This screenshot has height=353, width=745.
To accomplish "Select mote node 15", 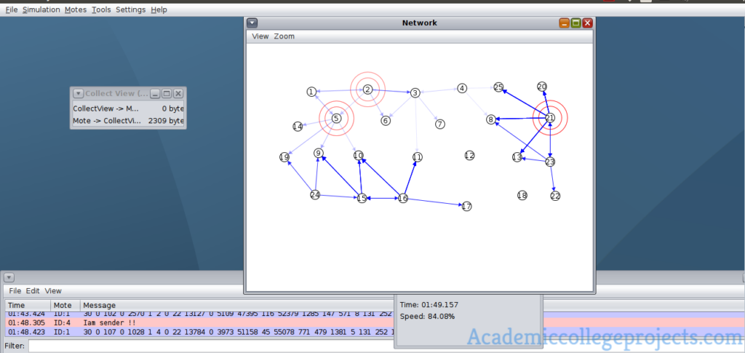I will point(362,198).
